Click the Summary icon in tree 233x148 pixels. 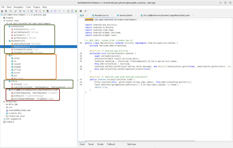[4, 122]
